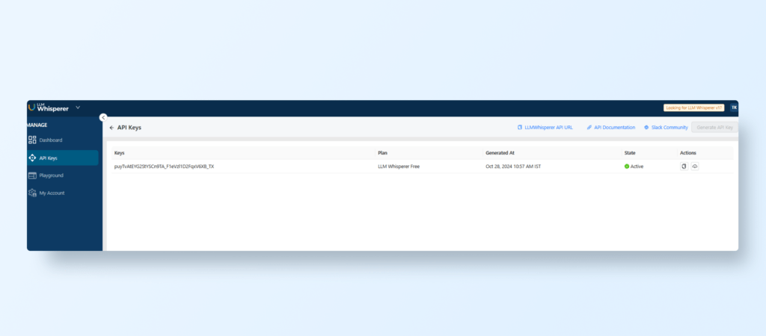Viewport: 766px width, 336px height.
Task: Open My Account from the sidebar
Action: point(51,193)
